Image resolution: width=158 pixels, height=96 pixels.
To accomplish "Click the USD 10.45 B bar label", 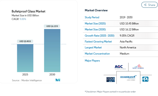I will 25,41.
